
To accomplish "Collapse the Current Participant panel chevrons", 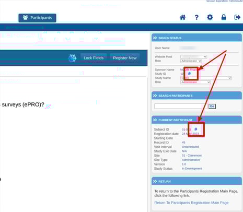I will pyautogui.click(x=155, y=120).
